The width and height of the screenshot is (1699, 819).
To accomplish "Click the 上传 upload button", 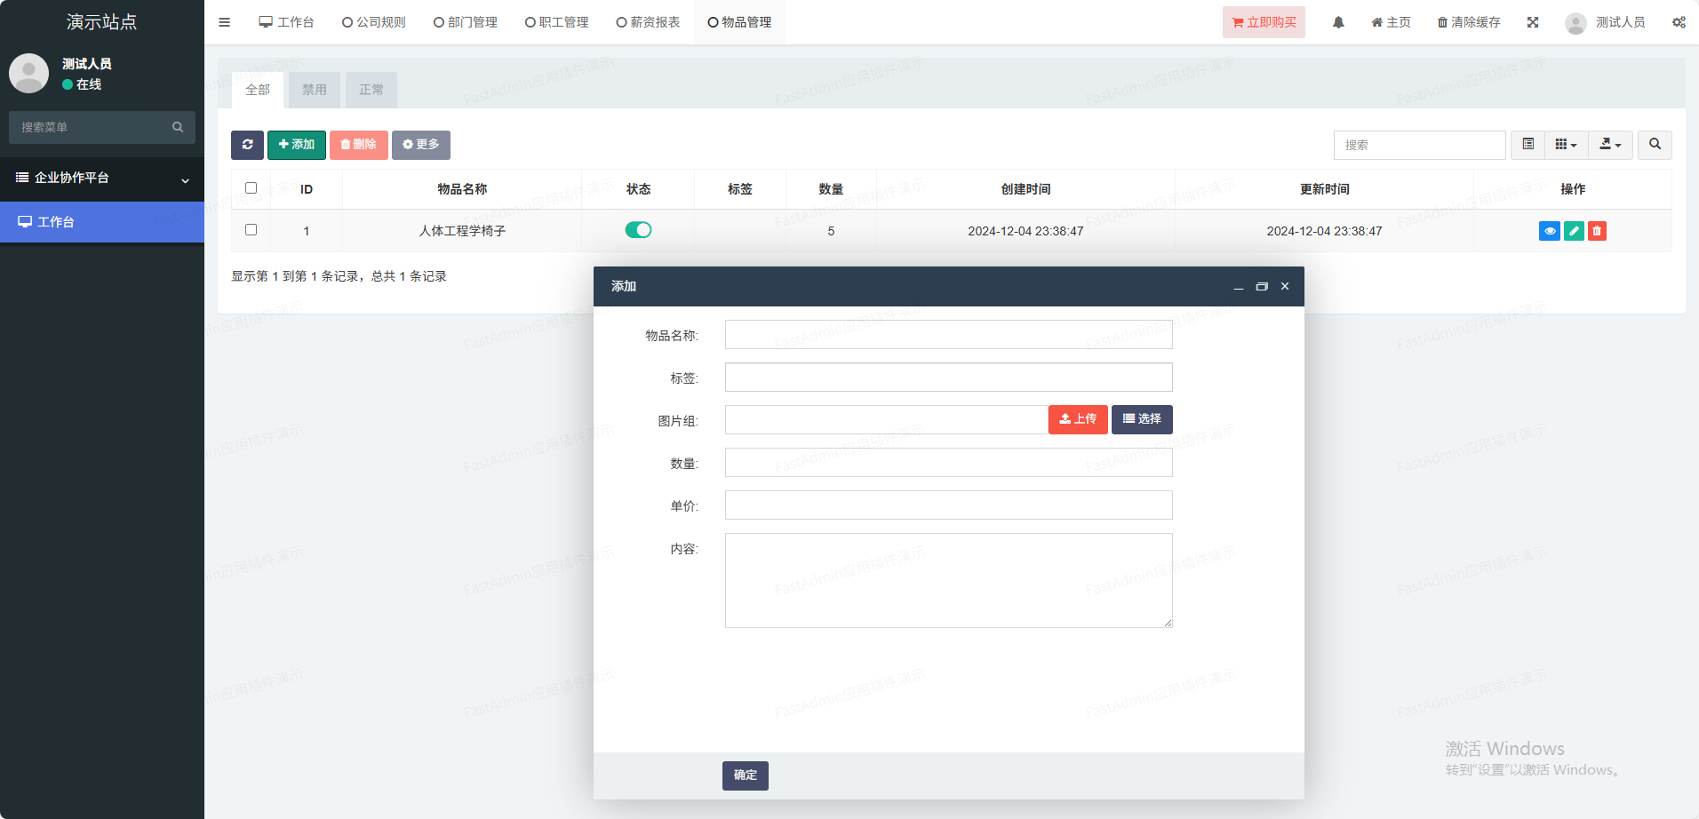I will point(1077,419).
